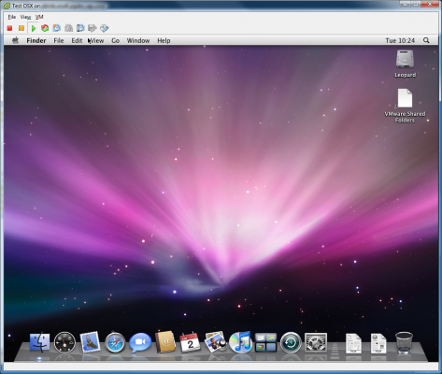Open Spaces from the Dock
Image resolution: width=442 pixels, height=374 pixels.
coord(265,342)
